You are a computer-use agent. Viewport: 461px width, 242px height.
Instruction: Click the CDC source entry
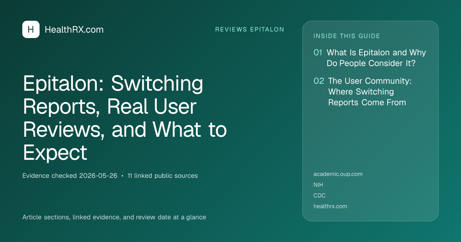(320, 196)
